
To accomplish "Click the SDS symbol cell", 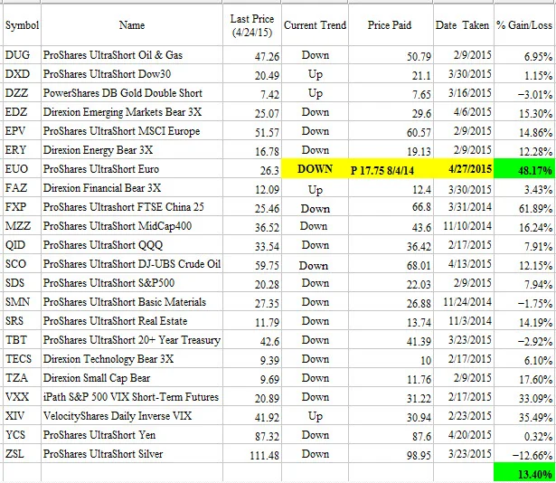I will [x=22, y=283].
